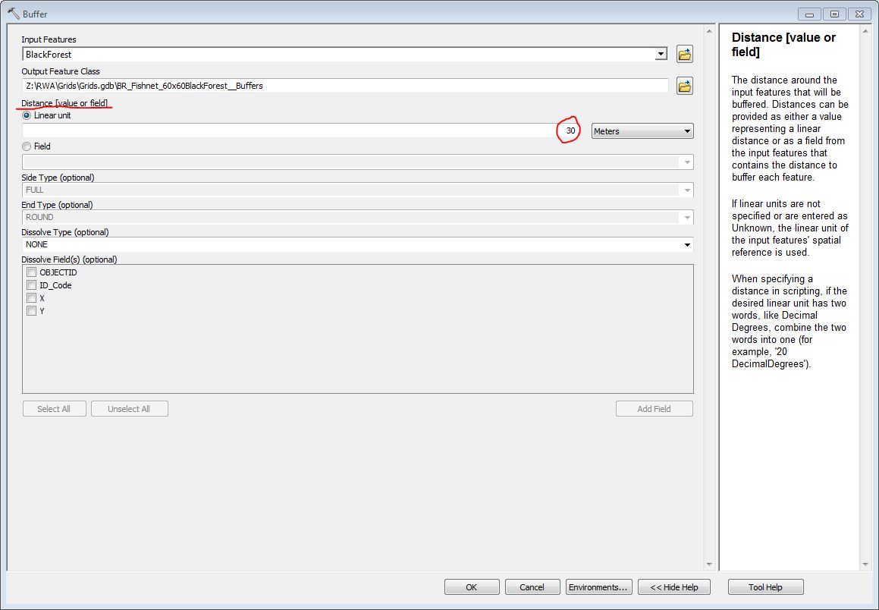This screenshot has width=879, height=610.
Task: Click the OK button
Action: (472, 587)
